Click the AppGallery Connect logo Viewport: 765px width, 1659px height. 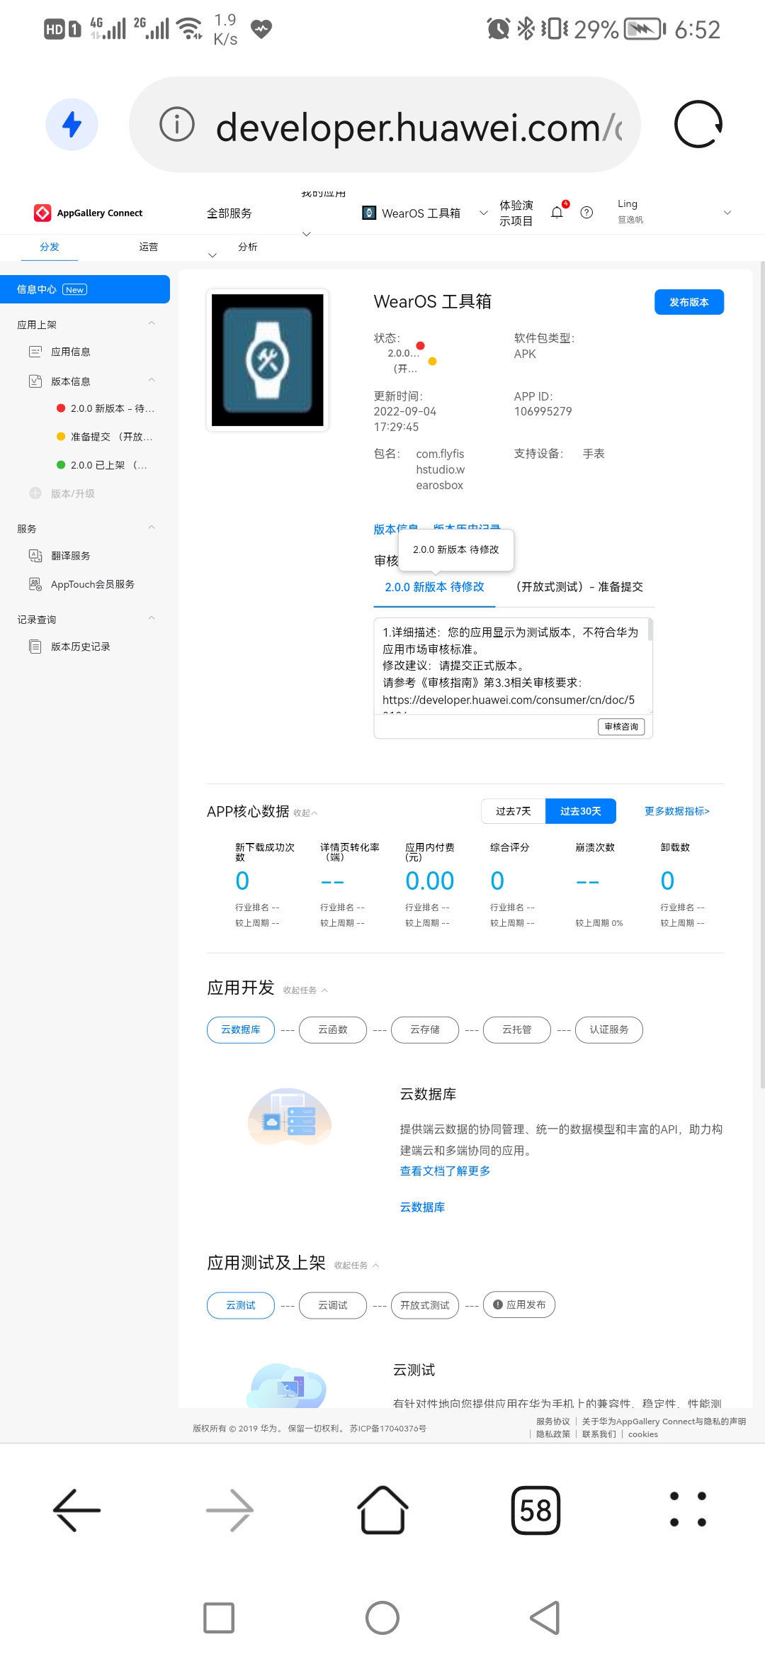pyautogui.click(x=88, y=213)
